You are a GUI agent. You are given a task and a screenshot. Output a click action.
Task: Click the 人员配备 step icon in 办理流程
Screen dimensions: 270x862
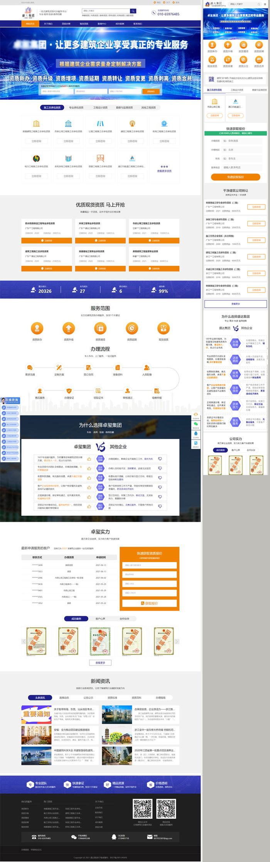tap(147, 368)
